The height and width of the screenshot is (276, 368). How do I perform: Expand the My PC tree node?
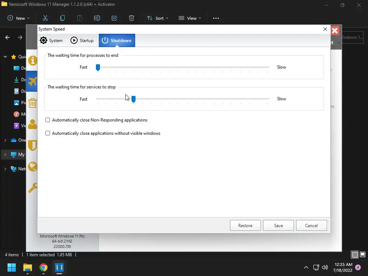click(x=5, y=155)
